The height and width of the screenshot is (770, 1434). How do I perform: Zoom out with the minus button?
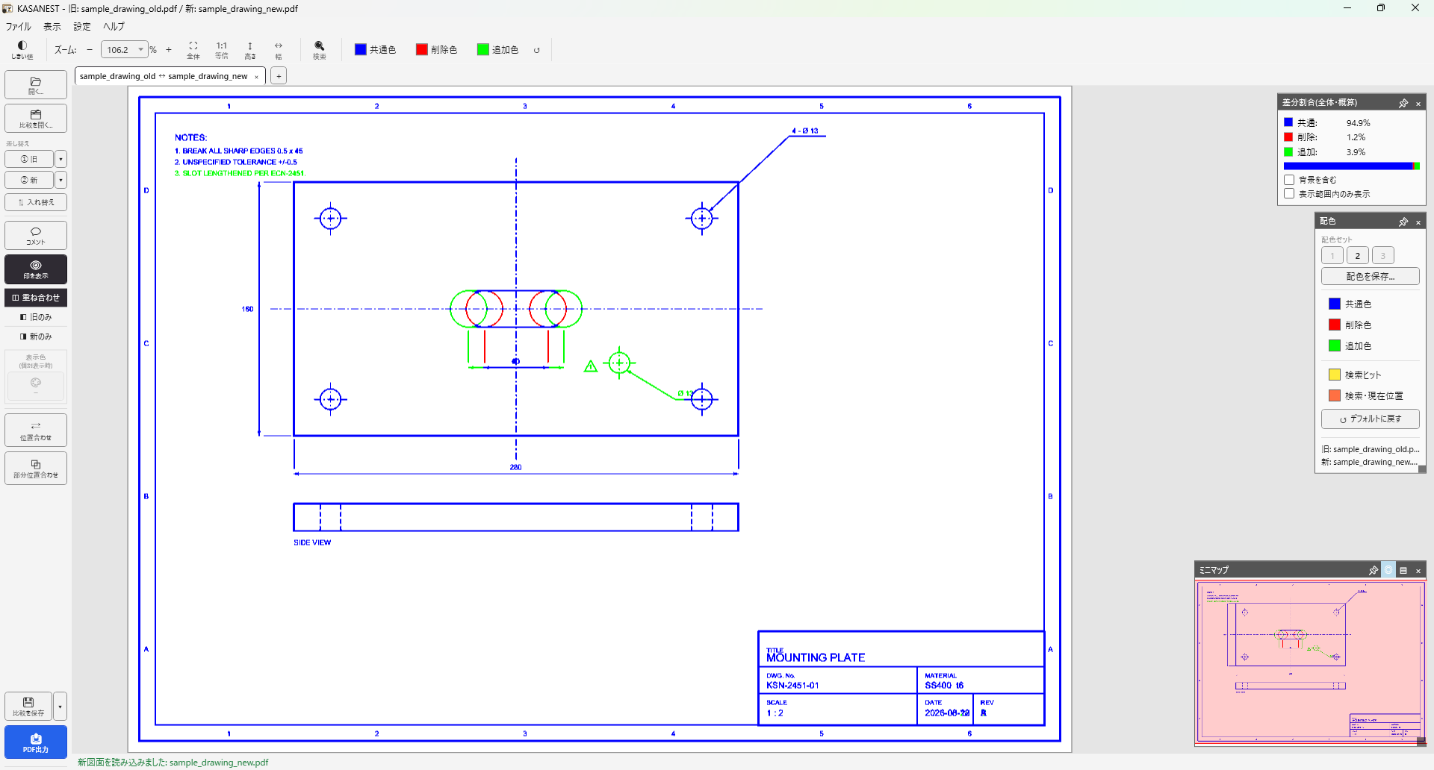pos(90,50)
